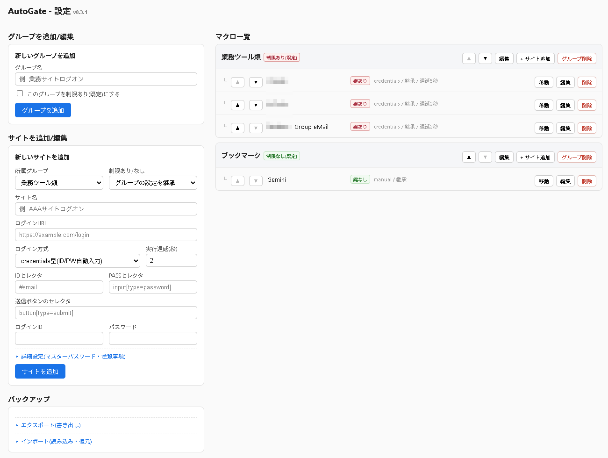Image resolution: width=608 pixels, height=458 pixels.
Task: Enable このグループを制限あり(既定)にする checkbox
Action: click(x=20, y=93)
